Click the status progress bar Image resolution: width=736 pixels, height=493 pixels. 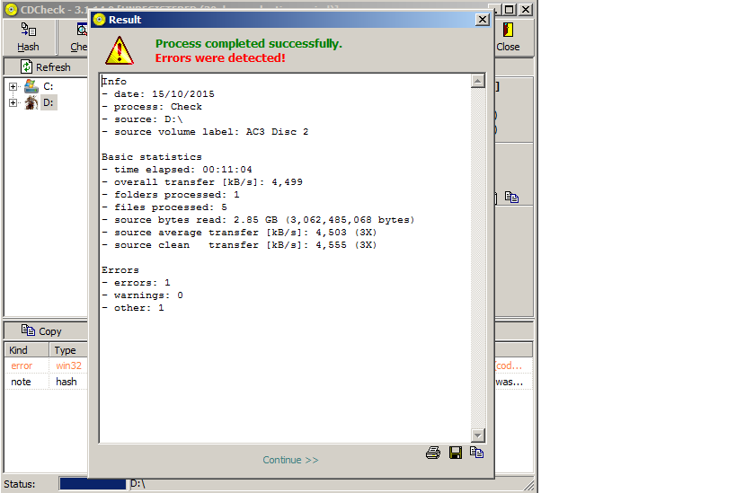(x=93, y=484)
